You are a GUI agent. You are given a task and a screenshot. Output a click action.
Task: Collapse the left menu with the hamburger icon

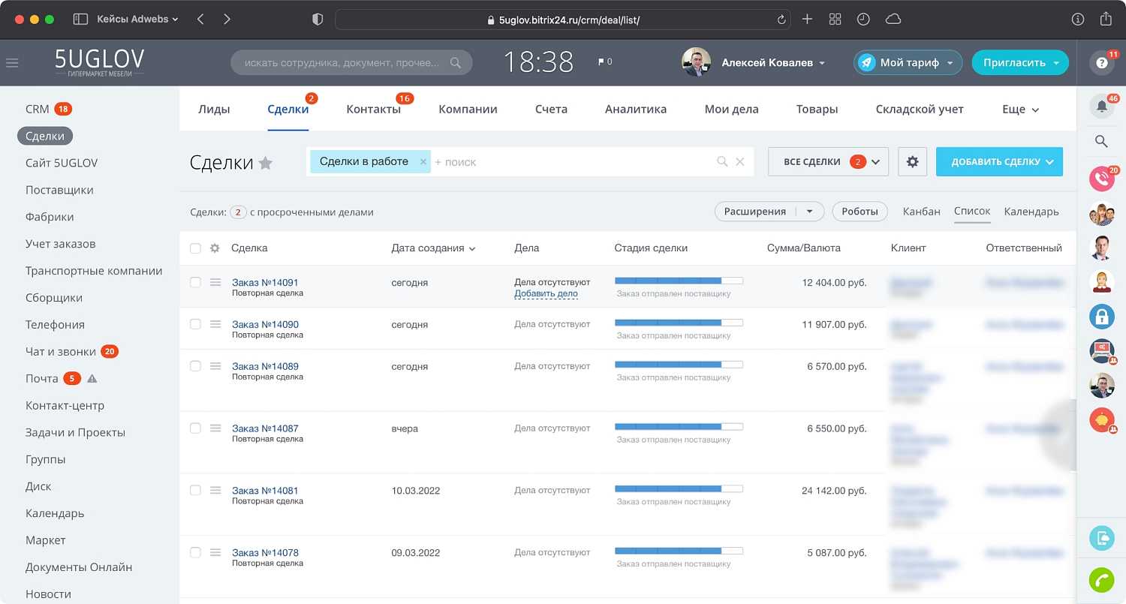12,63
